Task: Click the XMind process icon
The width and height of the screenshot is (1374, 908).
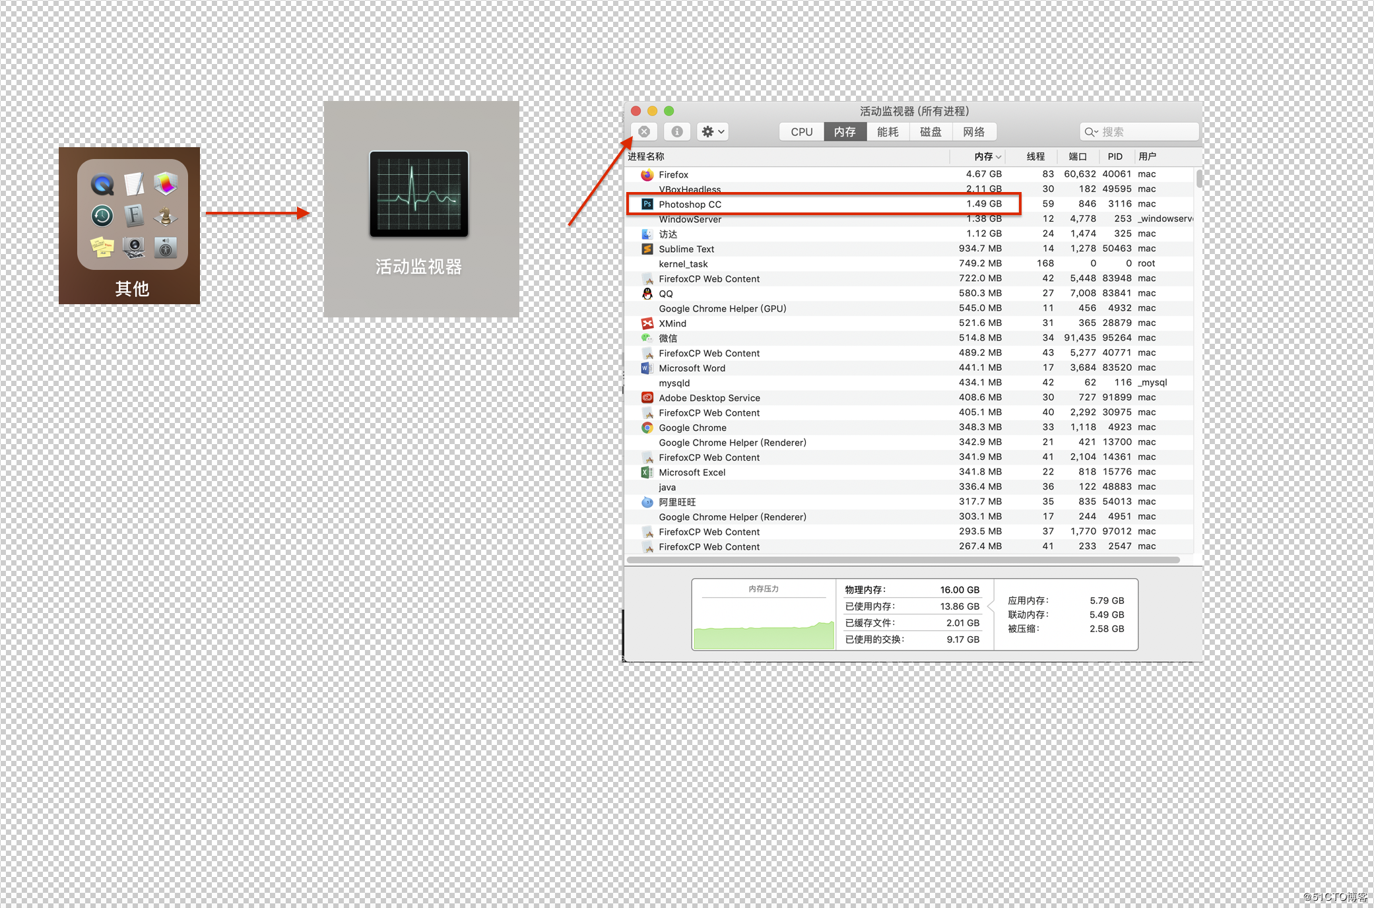Action: point(647,323)
